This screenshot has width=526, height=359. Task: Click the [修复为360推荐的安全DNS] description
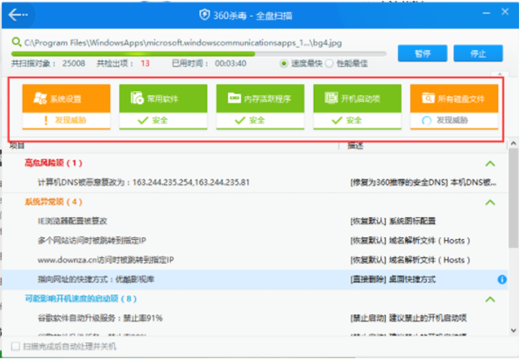423,182
